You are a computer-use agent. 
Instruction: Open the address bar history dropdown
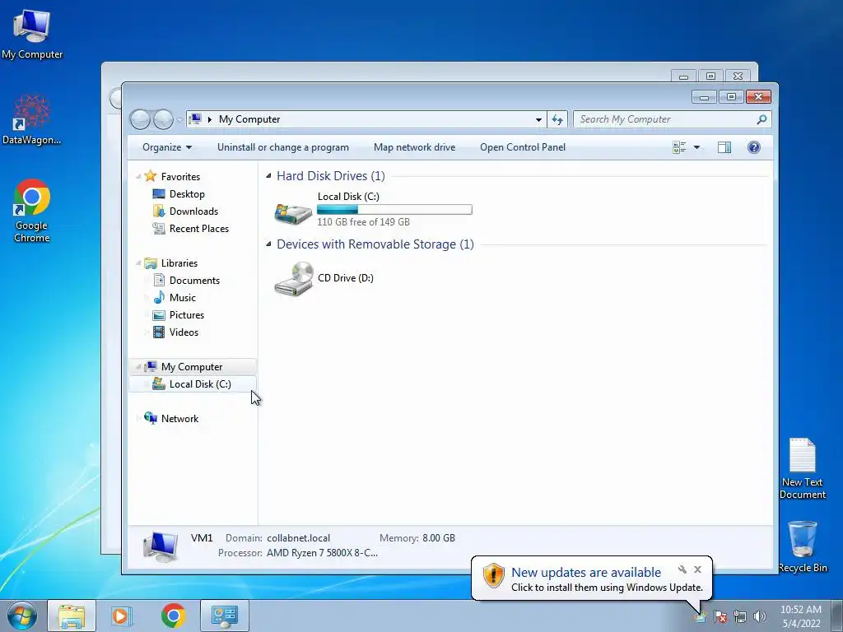coord(538,120)
